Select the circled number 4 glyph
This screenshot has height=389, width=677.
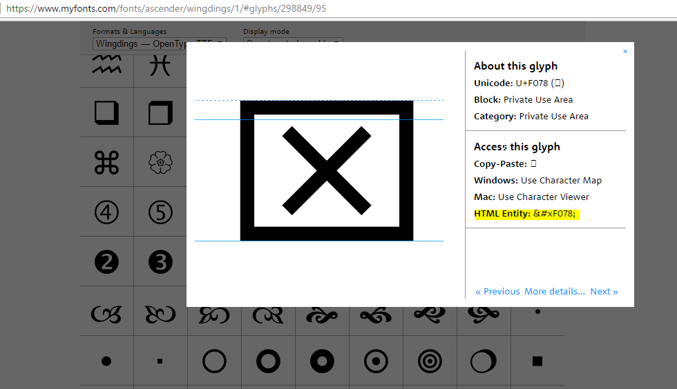tap(106, 212)
